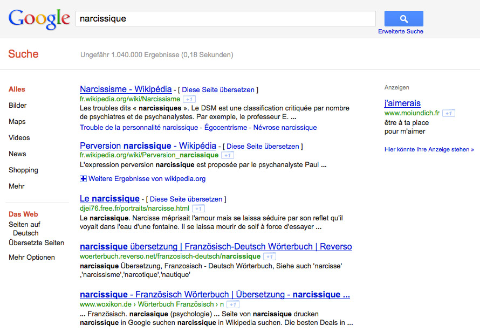Select Maps in the left sidebar

[x=17, y=122]
